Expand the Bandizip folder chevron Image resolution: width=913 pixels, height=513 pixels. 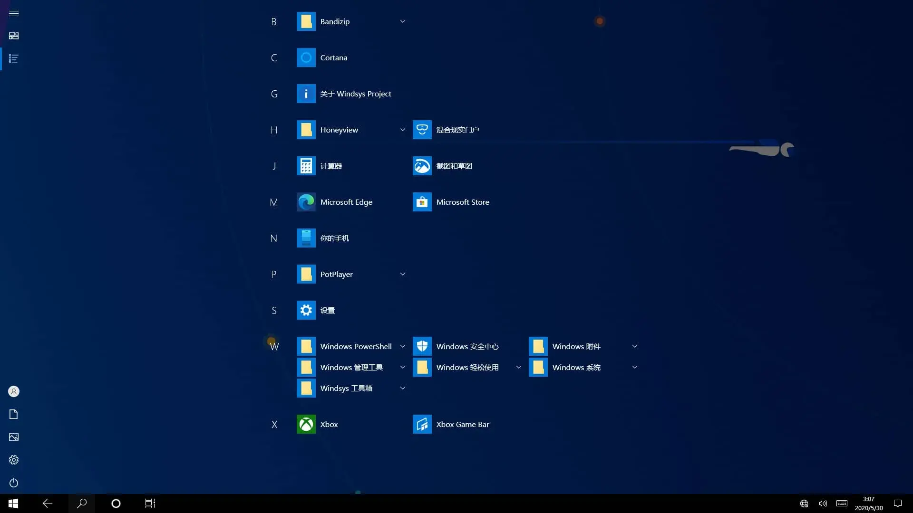point(402,21)
